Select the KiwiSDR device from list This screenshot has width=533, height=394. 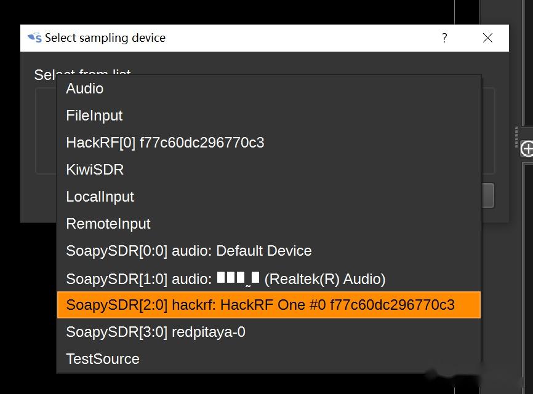pos(95,169)
